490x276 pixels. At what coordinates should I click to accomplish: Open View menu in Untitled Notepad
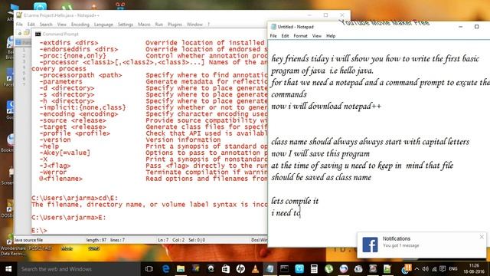[x=316, y=36]
